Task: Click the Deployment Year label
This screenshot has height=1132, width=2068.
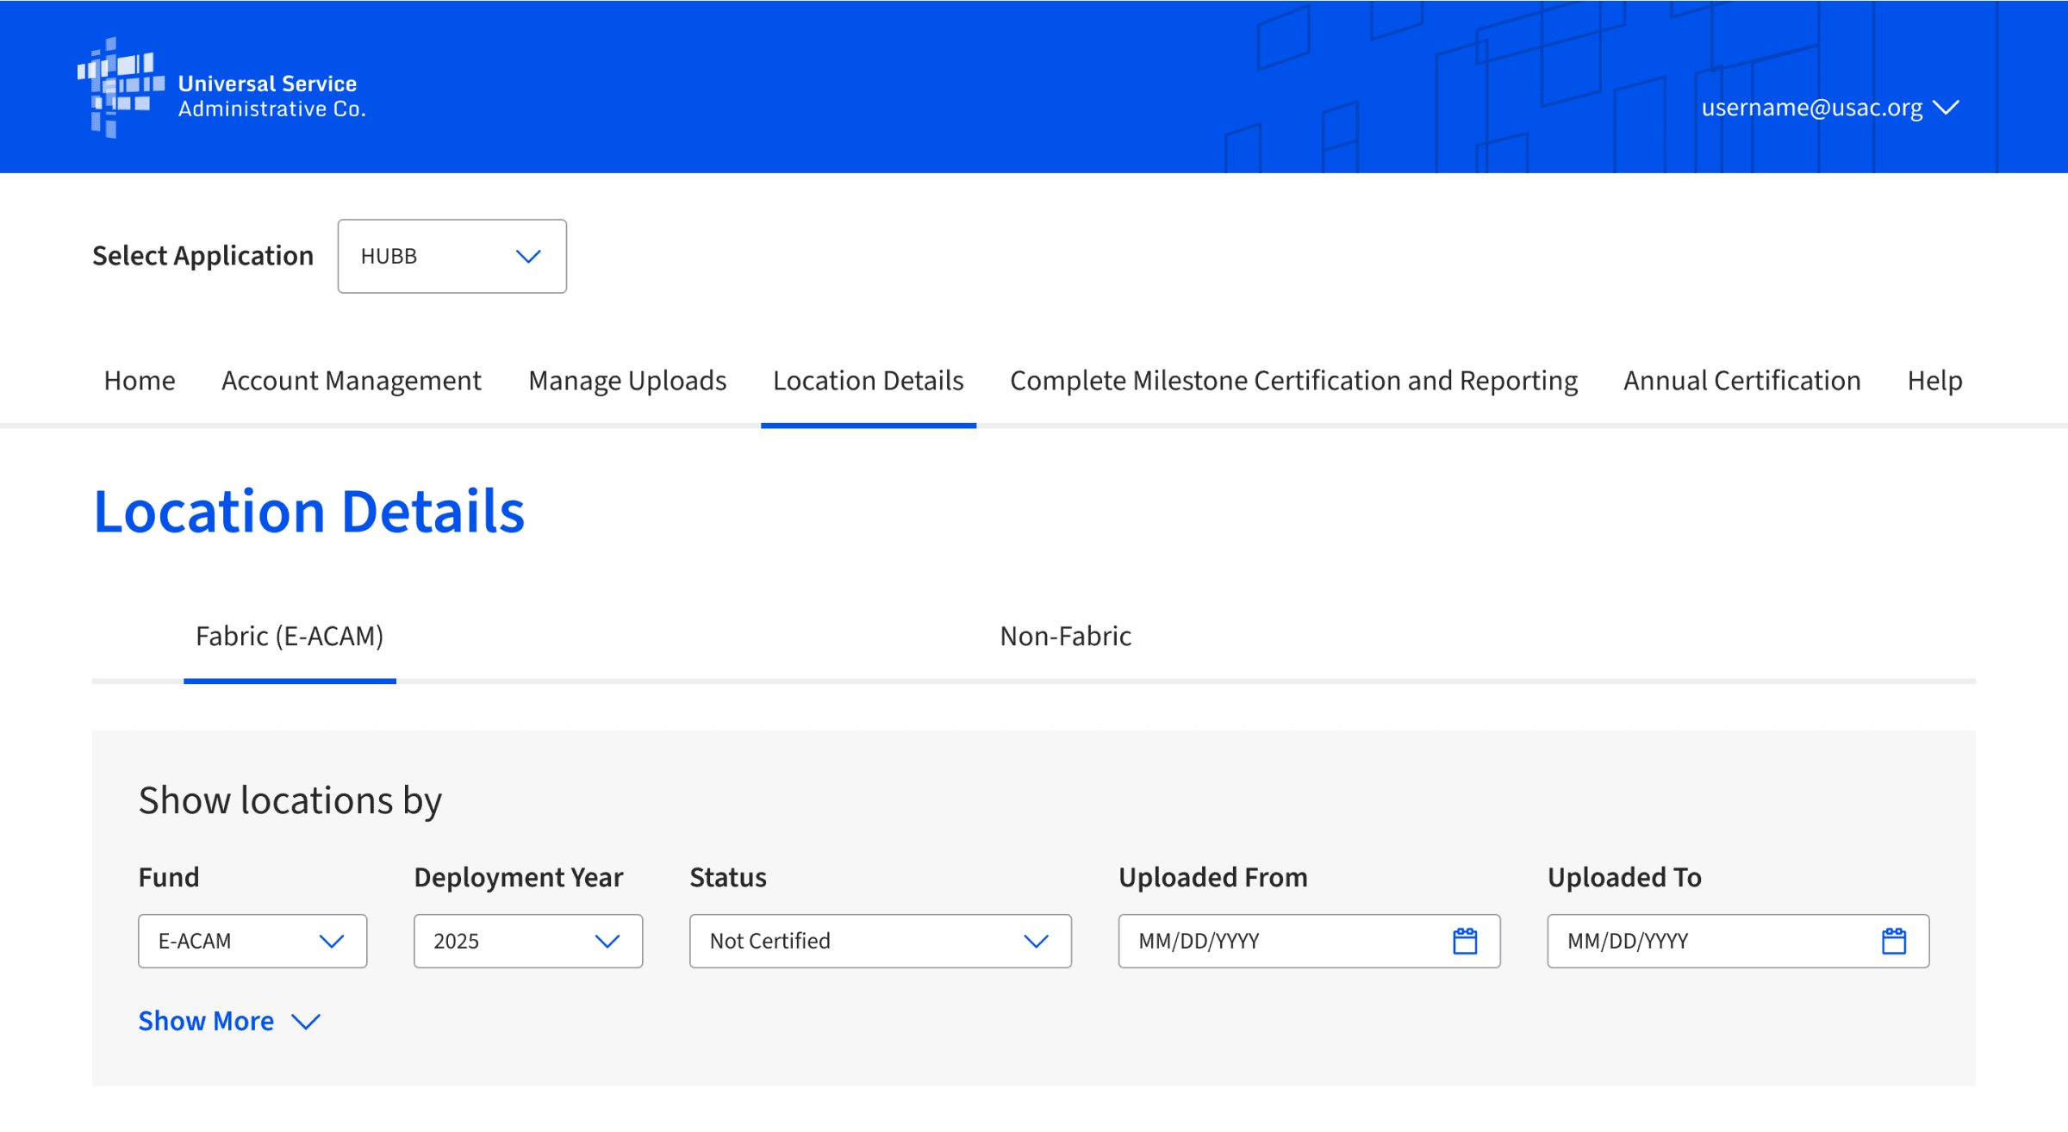Action: [x=519, y=877]
